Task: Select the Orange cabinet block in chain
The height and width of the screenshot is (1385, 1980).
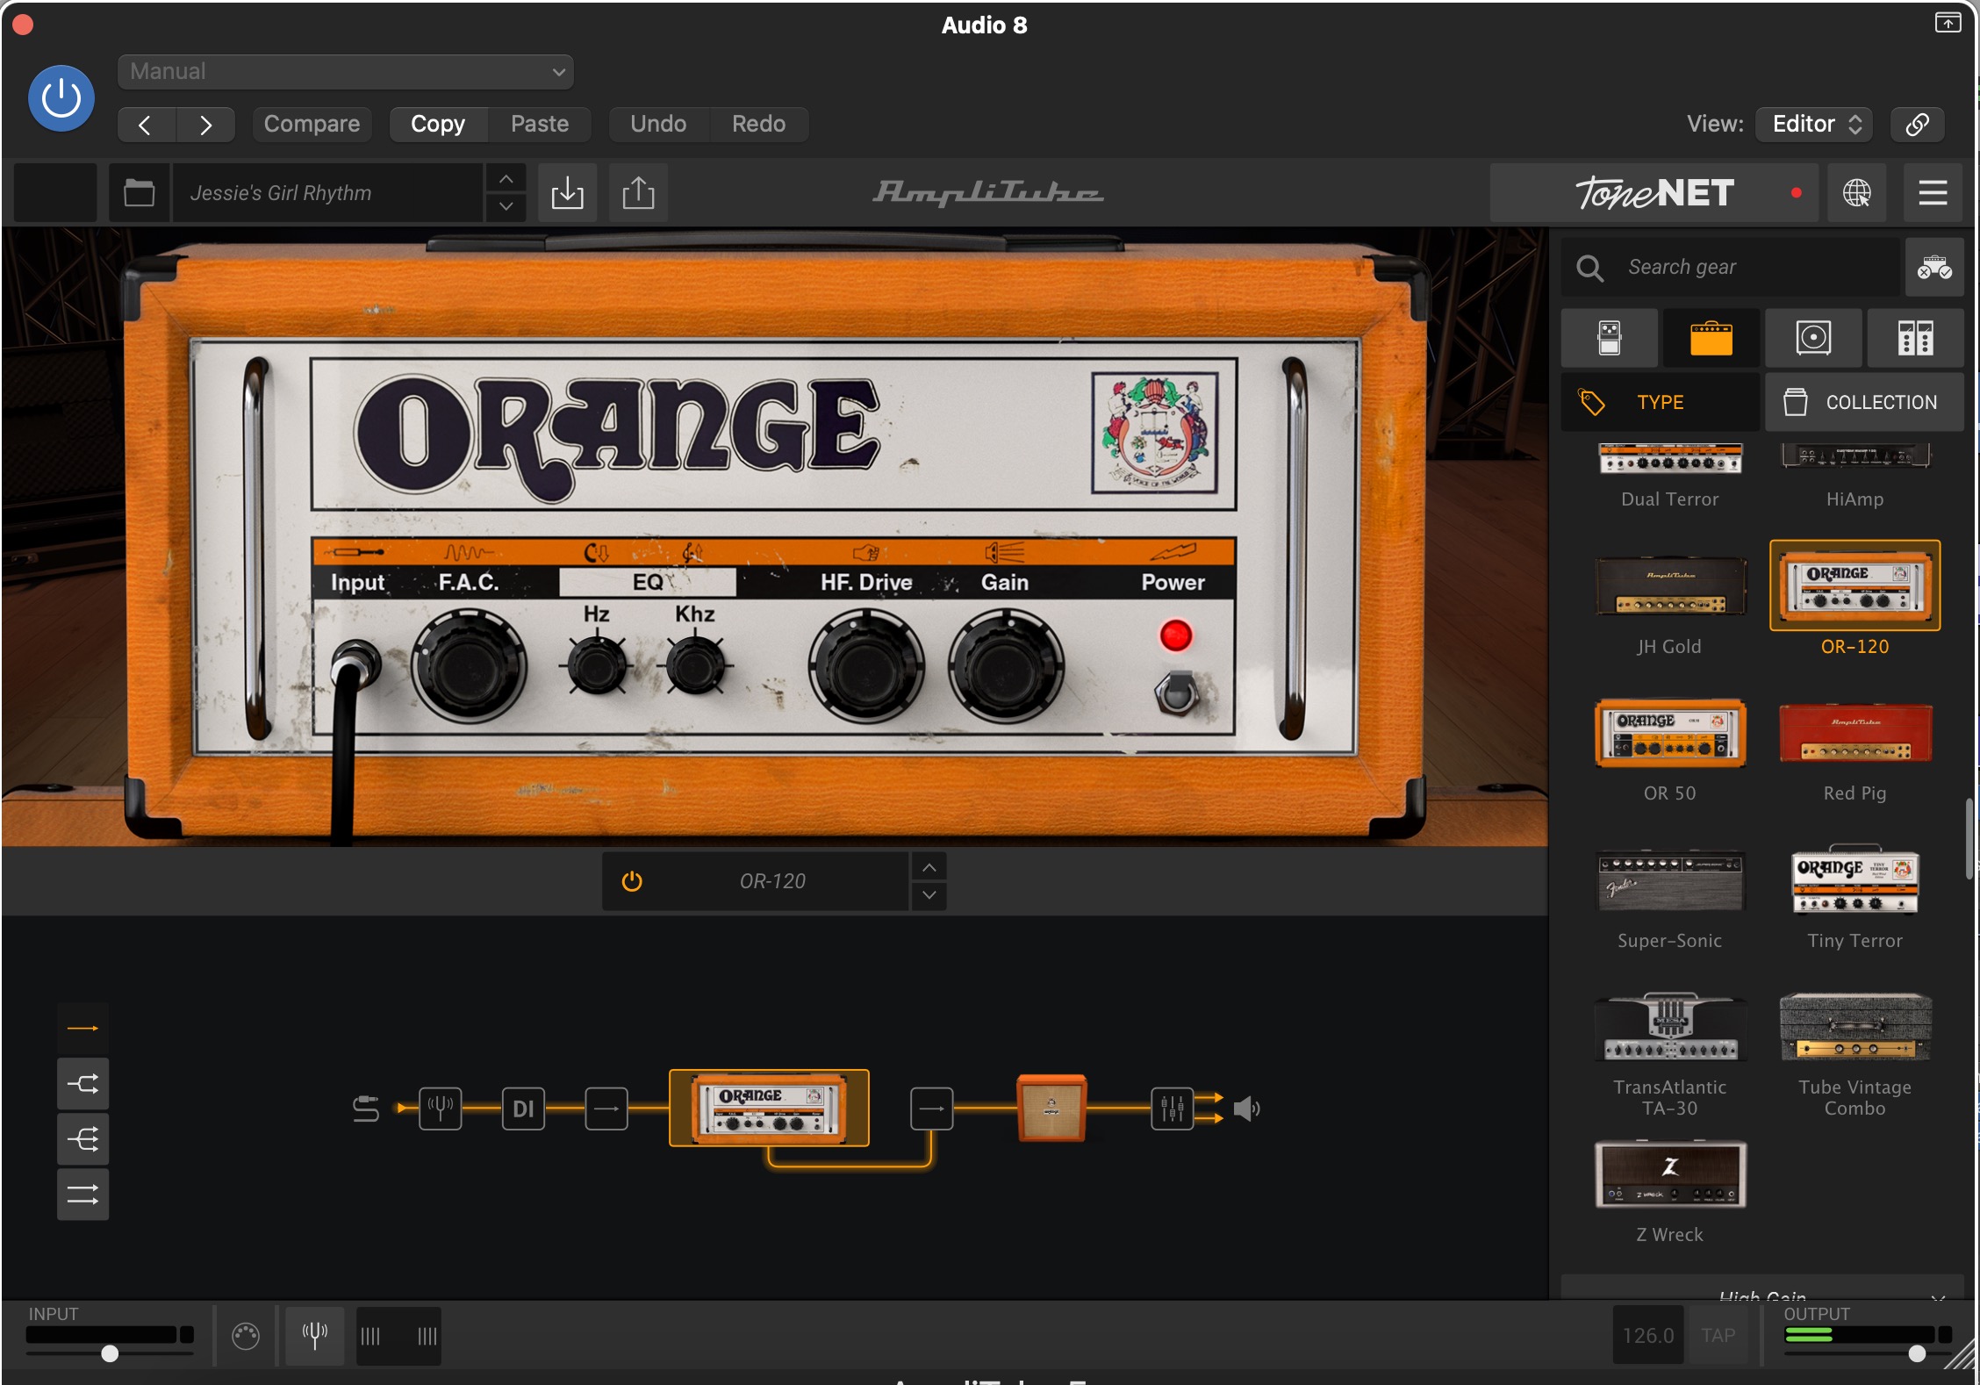Action: tap(1051, 1109)
